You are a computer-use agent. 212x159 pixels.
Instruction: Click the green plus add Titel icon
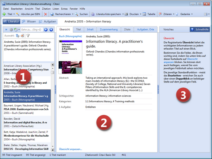pyautogui.click(x=4, y=14)
